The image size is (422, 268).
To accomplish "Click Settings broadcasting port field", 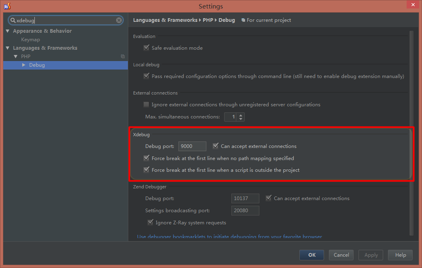I will 245,211.
